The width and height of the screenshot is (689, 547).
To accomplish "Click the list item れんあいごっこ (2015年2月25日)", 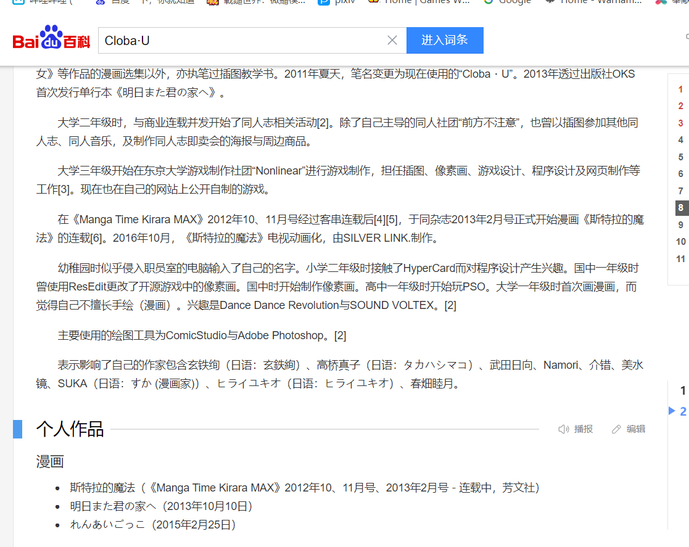I will coord(153,525).
